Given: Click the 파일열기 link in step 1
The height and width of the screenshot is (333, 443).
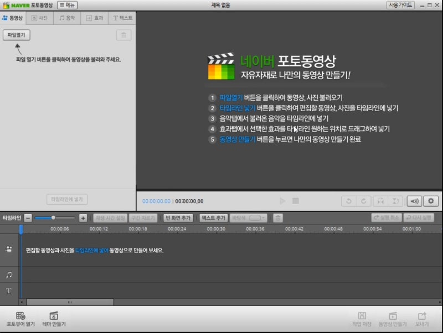Looking at the screenshot, I should (x=231, y=98).
